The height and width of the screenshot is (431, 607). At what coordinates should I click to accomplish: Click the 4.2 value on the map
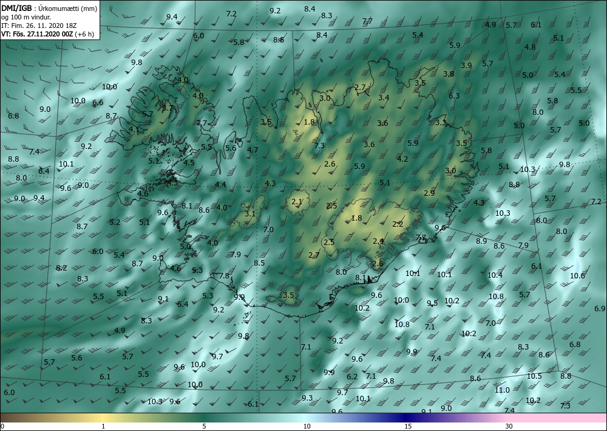(402, 159)
